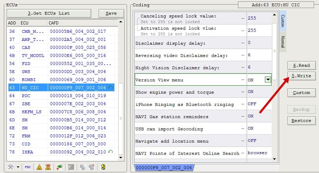The width and height of the screenshot is (319, 173).
Task: Select the SM row with address 6D
Action: point(61,120)
